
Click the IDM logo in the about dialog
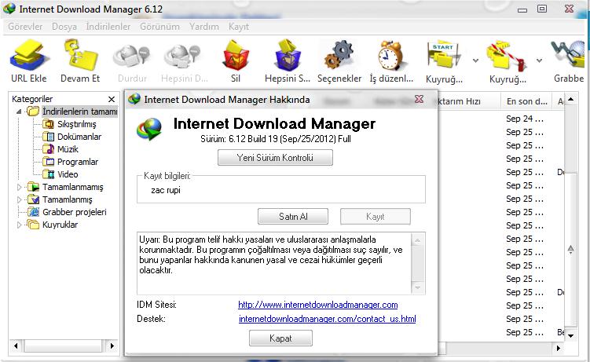[x=149, y=129]
